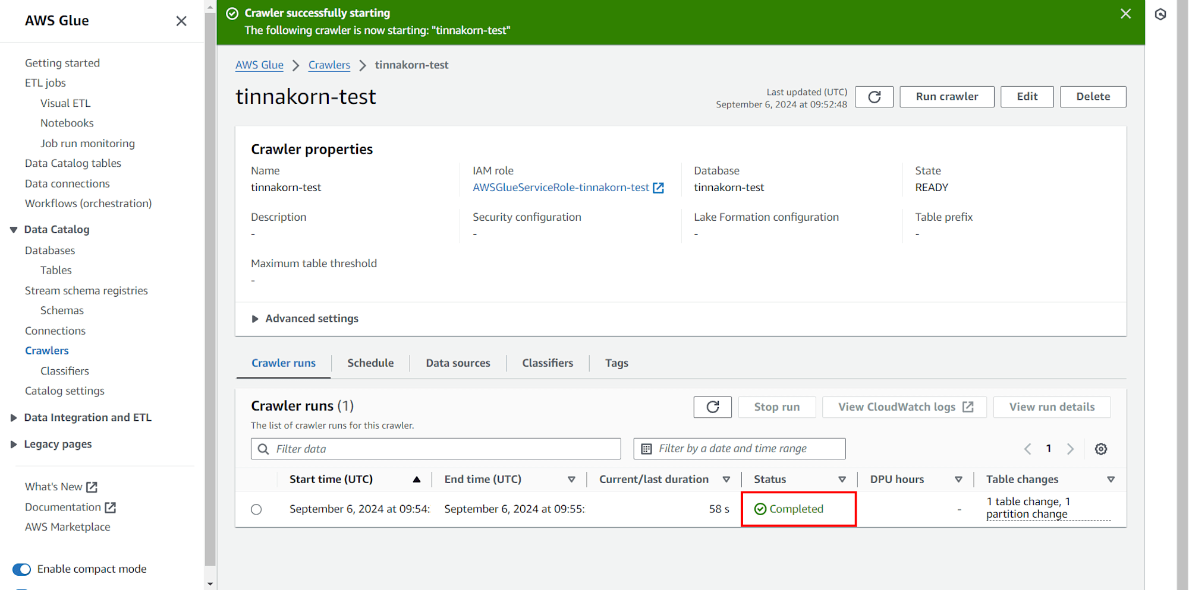
Task: Refresh crawler details with the top refresh icon
Action: tap(874, 97)
